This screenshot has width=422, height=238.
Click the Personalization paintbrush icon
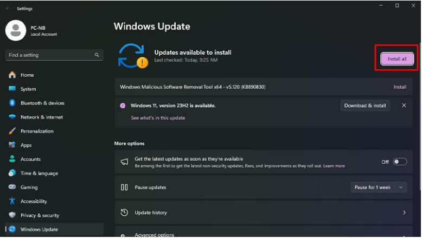click(12, 131)
